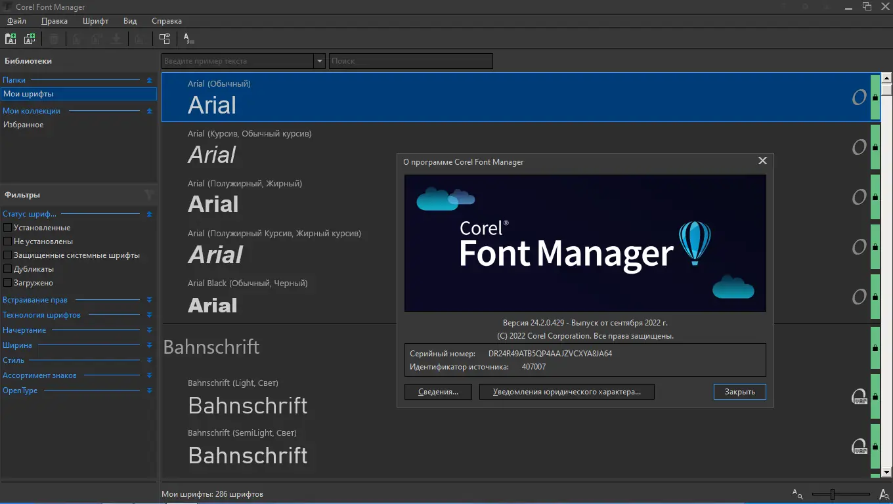Open the sample text dropdown arrow

click(x=320, y=61)
